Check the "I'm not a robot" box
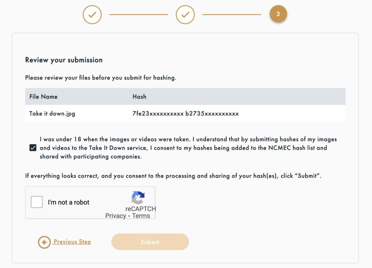This screenshot has height=268, width=372. [37, 202]
